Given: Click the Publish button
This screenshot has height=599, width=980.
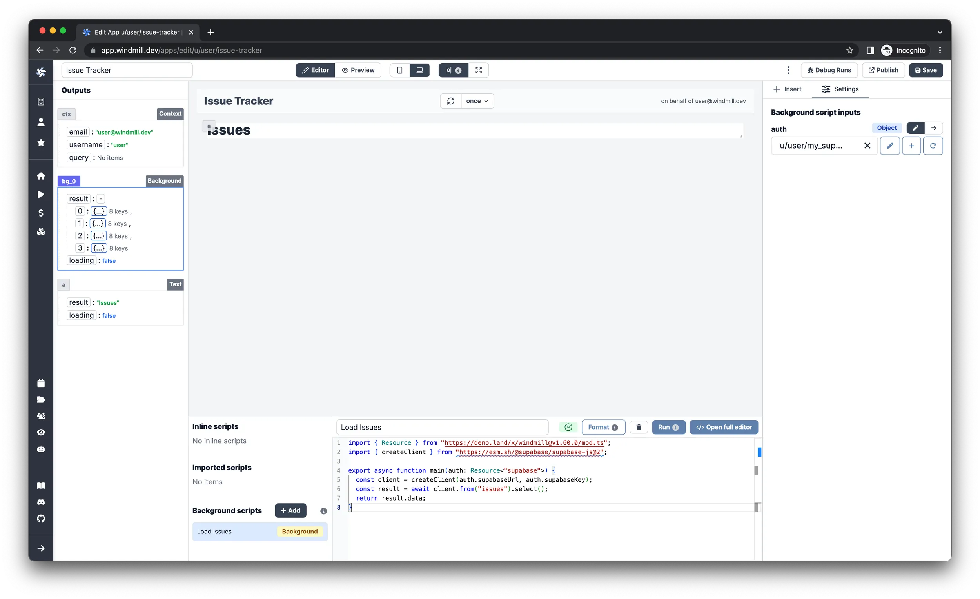Looking at the screenshot, I should 883,70.
